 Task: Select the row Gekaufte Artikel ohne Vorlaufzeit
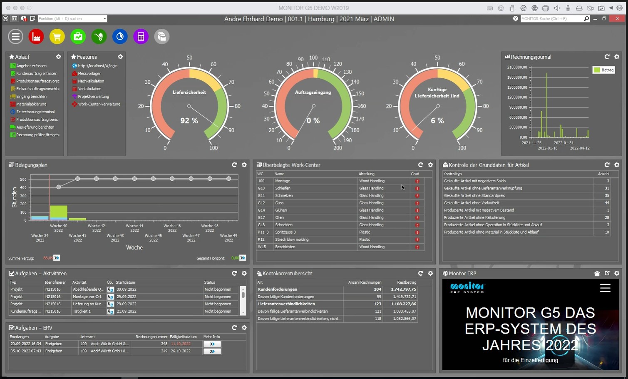click(526, 203)
